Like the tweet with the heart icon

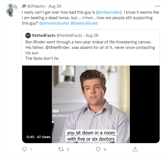[98, 149]
